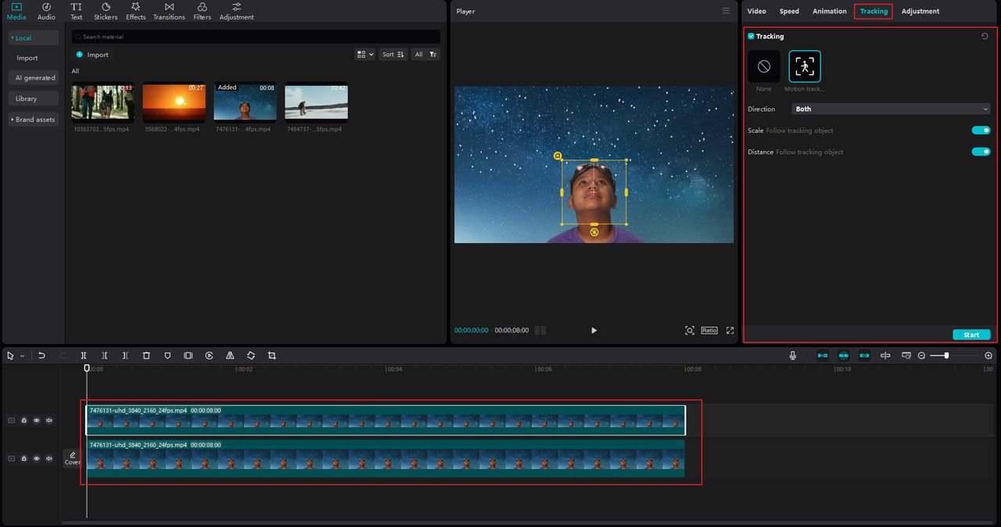
Task: Click the Split tool in timeline toolbar
Action: click(x=84, y=356)
